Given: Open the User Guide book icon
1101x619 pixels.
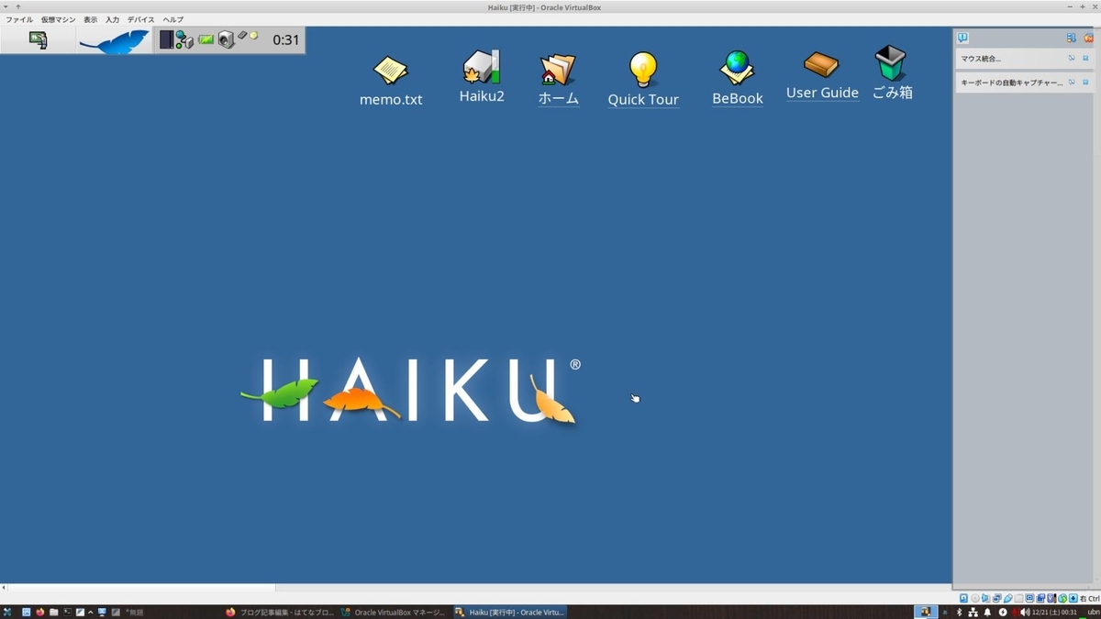Looking at the screenshot, I should tap(822, 76).
